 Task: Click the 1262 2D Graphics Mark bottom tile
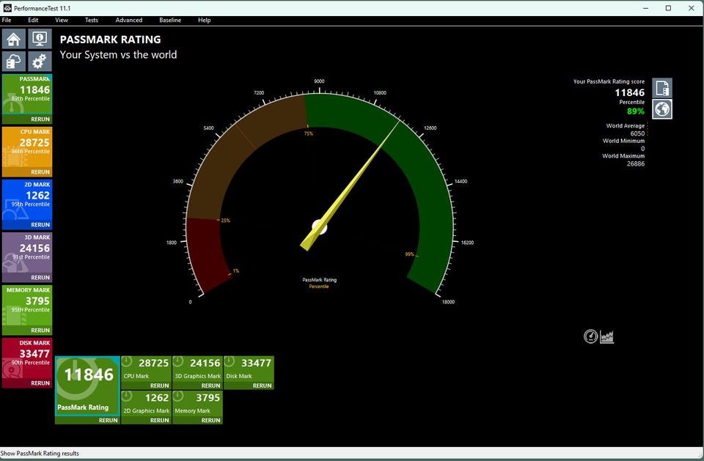click(x=147, y=403)
